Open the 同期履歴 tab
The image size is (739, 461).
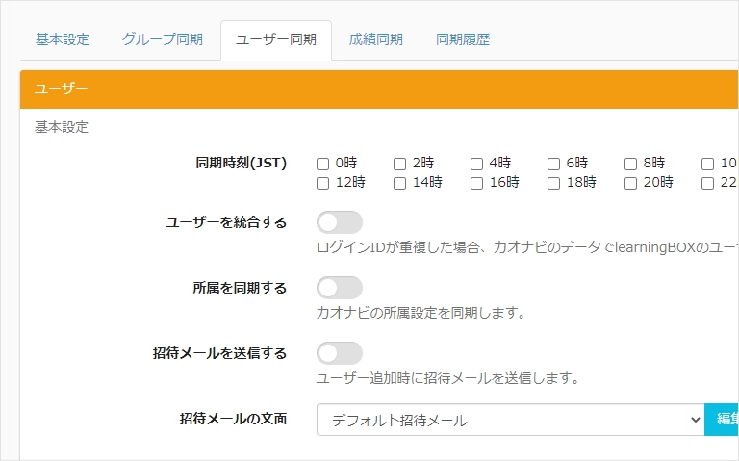coord(463,39)
